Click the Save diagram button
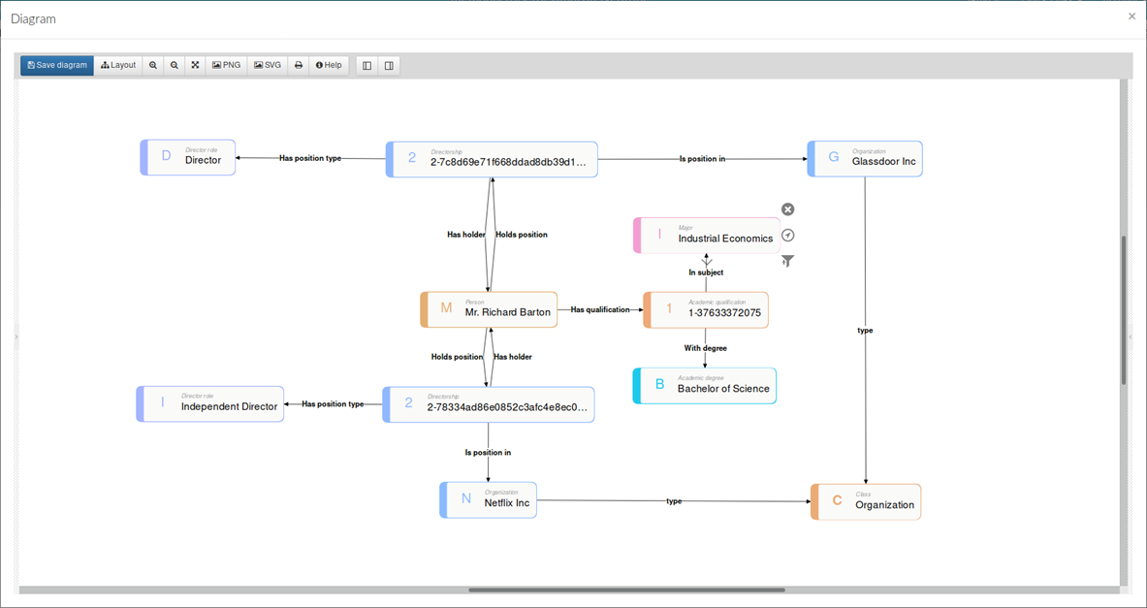Viewport: 1147px width, 608px height. [x=57, y=65]
